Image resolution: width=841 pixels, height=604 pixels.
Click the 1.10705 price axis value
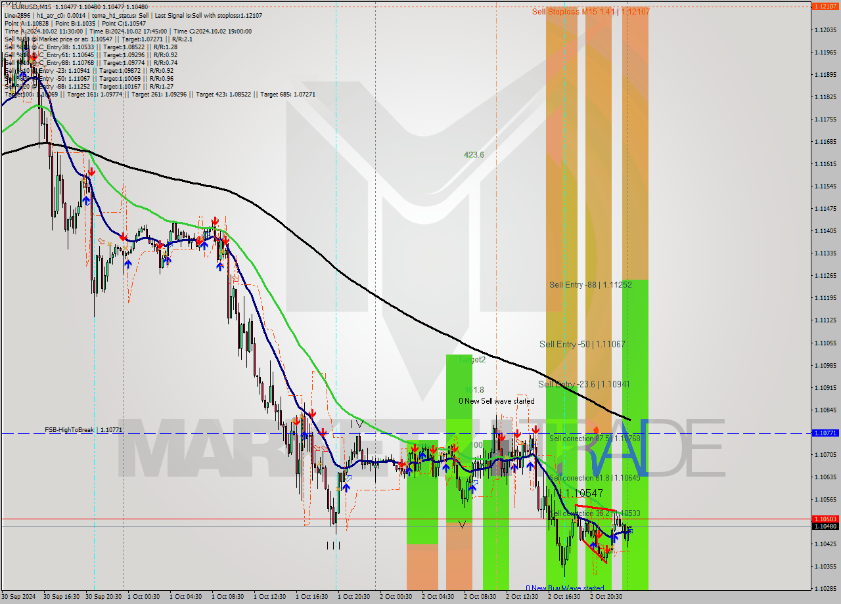825,454
